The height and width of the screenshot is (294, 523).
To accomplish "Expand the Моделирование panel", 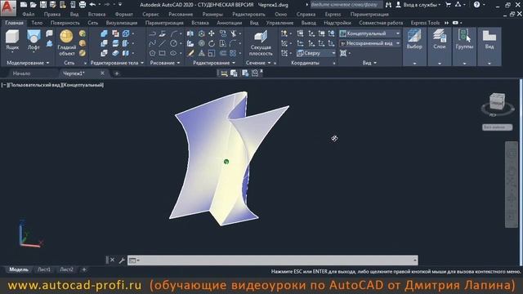I will click(28, 63).
